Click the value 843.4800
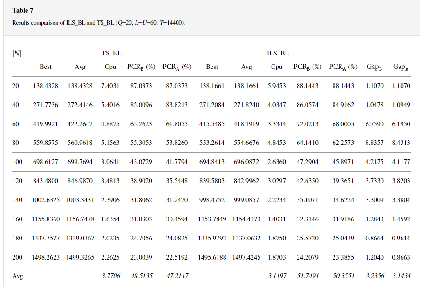 (x=46, y=181)
